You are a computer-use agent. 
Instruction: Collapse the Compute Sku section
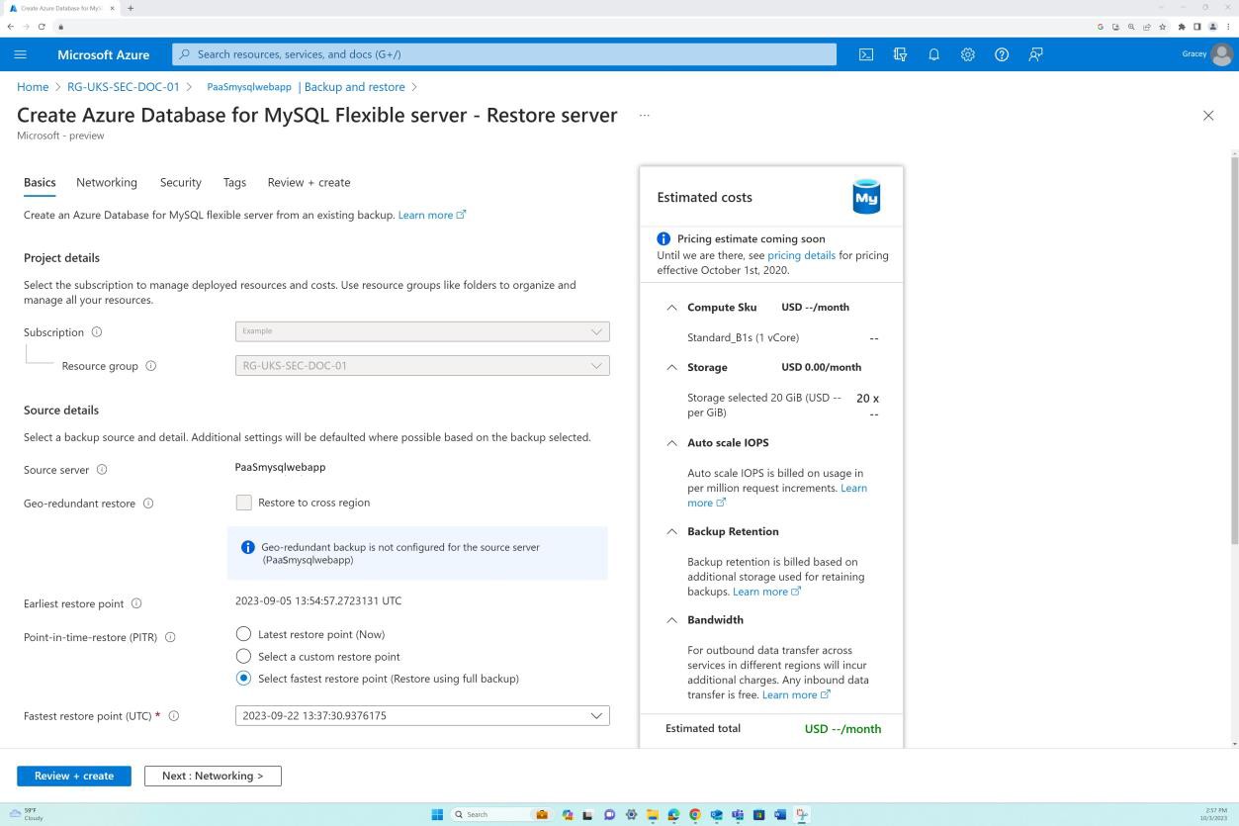point(671,307)
